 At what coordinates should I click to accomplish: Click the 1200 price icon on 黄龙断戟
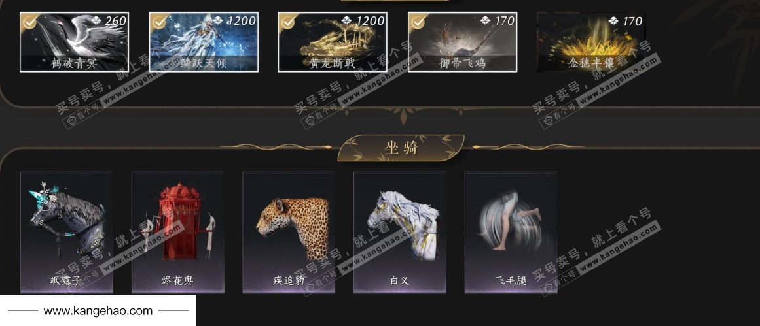346,20
